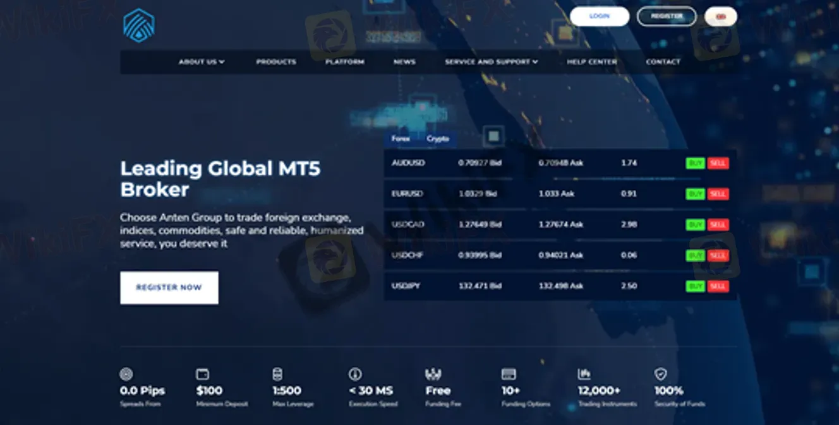Viewport: 839px width, 425px height.
Task: Click the AUDUSD bid price 0.70927
Action: pos(480,163)
